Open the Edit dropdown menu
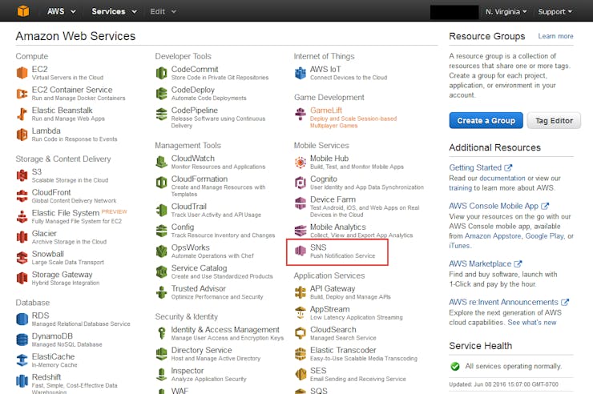Image resolution: width=593 pixels, height=394 pixels. (163, 11)
